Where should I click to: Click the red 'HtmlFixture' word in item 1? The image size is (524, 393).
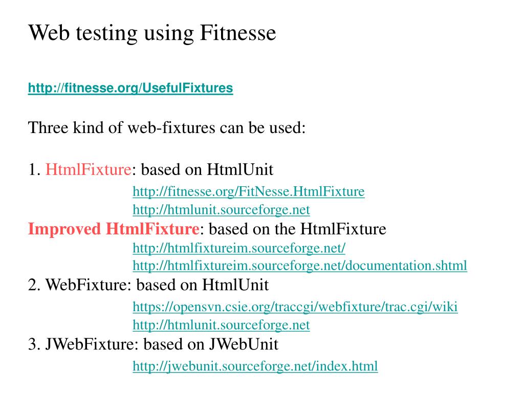[x=88, y=169]
